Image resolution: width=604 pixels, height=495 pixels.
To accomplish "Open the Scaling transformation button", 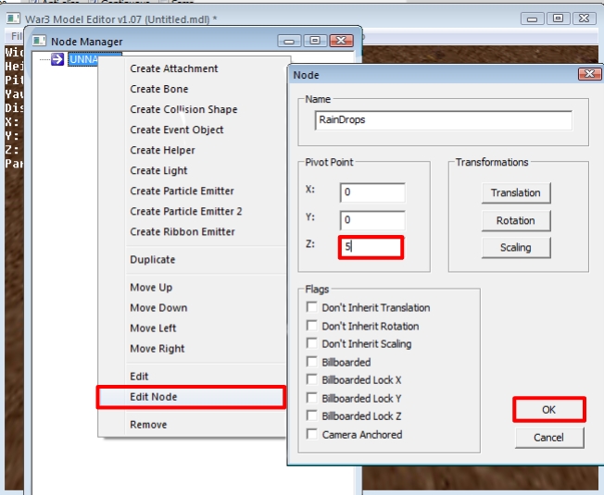I will (516, 247).
